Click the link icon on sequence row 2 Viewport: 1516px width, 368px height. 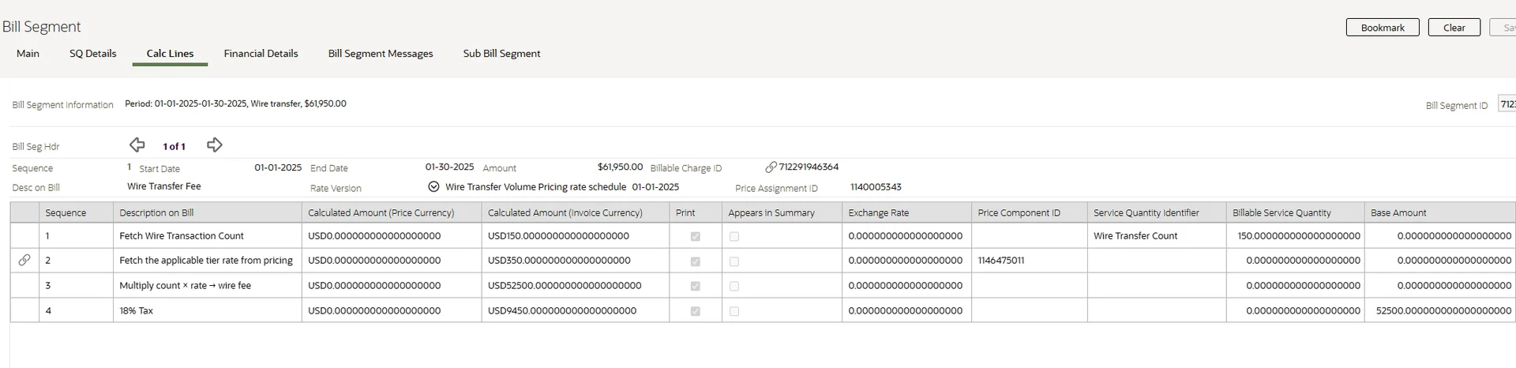[24, 260]
